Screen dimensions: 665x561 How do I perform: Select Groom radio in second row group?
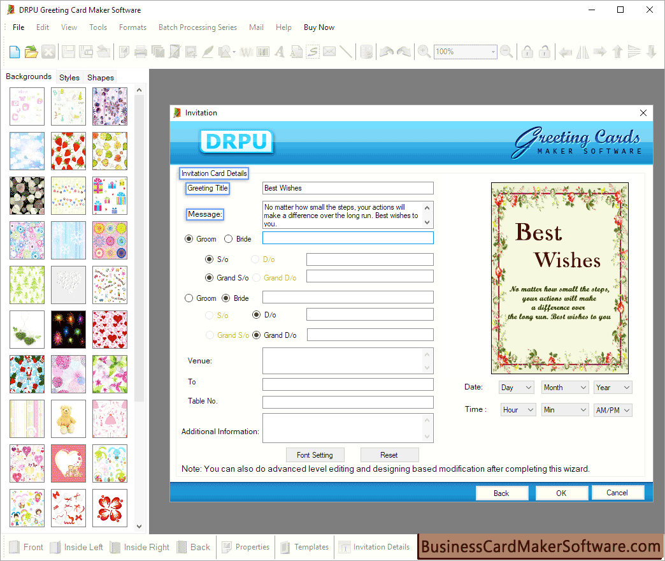pos(189,298)
